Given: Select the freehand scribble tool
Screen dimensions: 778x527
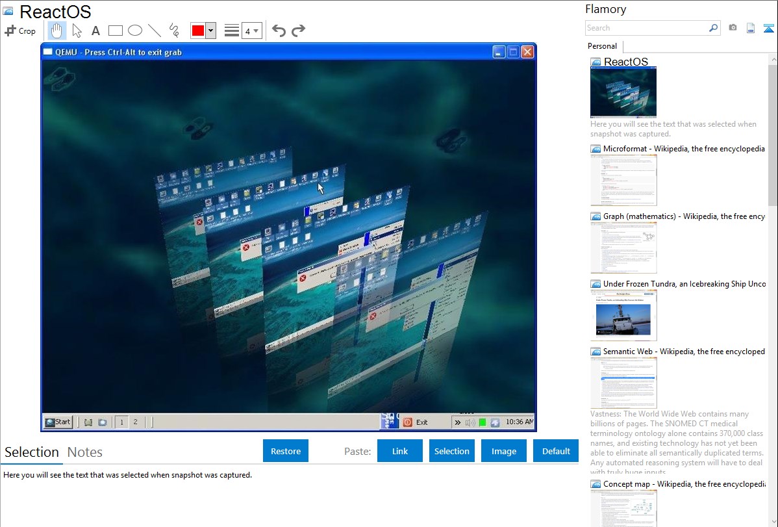Looking at the screenshot, I should pos(174,31).
